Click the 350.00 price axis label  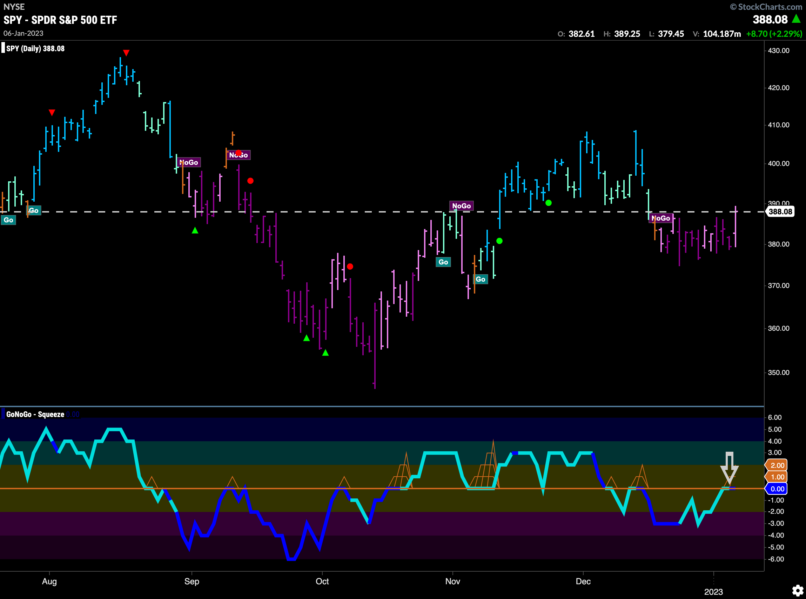pos(779,372)
